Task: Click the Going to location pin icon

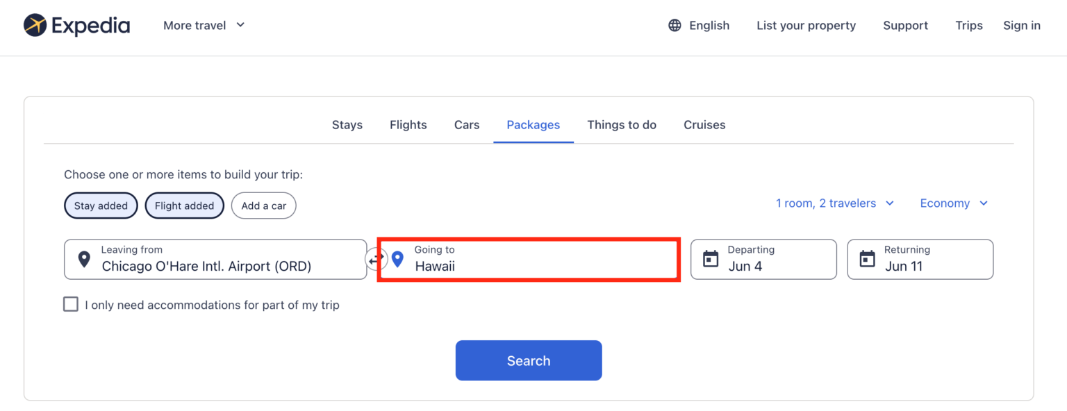Action: point(397,260)
